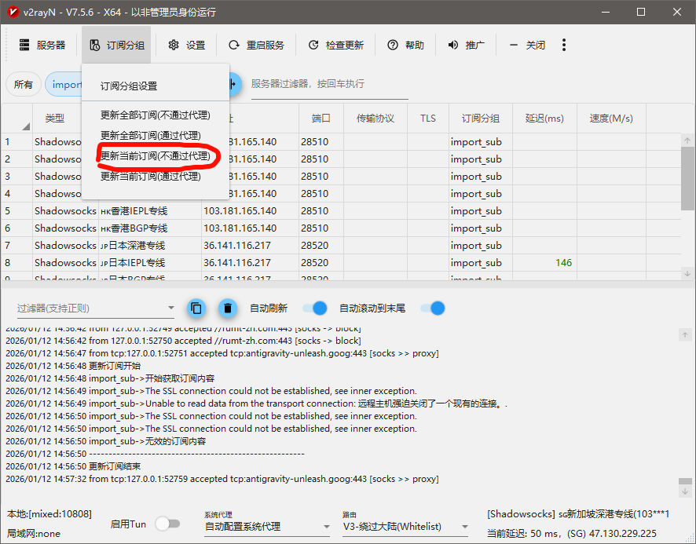The width and height of the screenshot is (696, 544).
Task: Open the three-dot more options menu
Action: [x=564, y=45]
